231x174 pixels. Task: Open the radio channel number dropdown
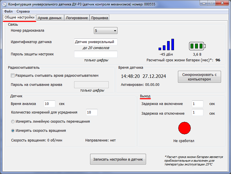106,31
